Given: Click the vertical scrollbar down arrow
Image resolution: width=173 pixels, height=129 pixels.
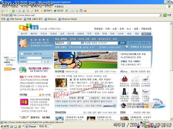Looking at the screenshot, I should point(171,119).
